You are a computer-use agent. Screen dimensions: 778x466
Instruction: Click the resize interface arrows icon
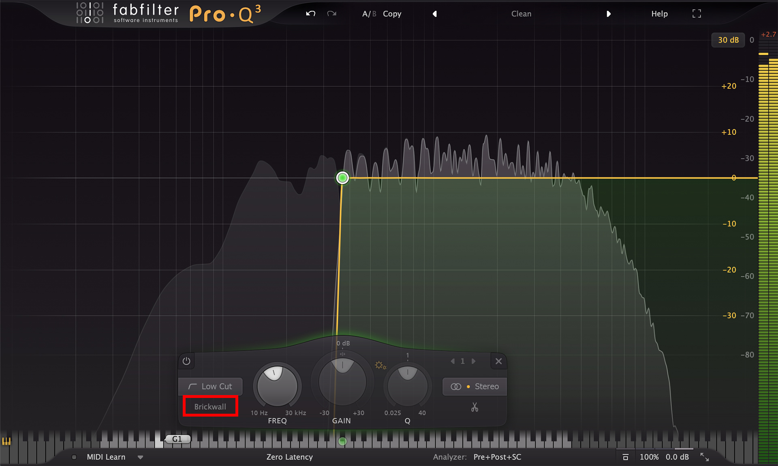tap(704, 457)
